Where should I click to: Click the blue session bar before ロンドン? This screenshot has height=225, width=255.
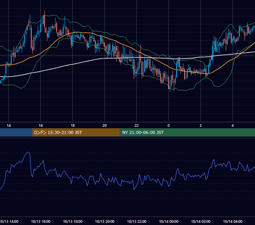pos(16,132)
